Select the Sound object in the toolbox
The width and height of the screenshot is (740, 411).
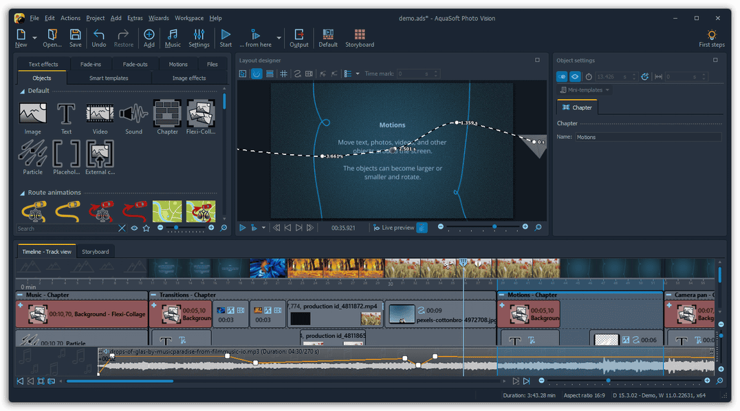[x=133, y=118]
